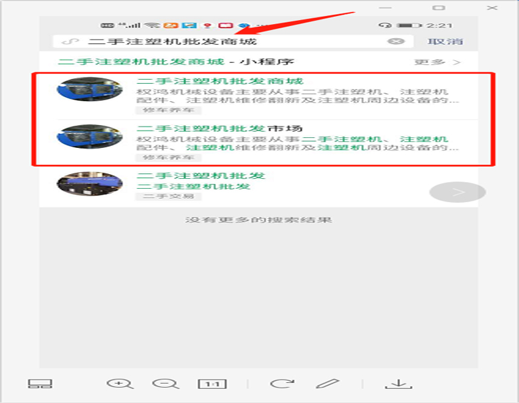Click the 二手交易 tag
519x403 pixels.
(168, 196)
